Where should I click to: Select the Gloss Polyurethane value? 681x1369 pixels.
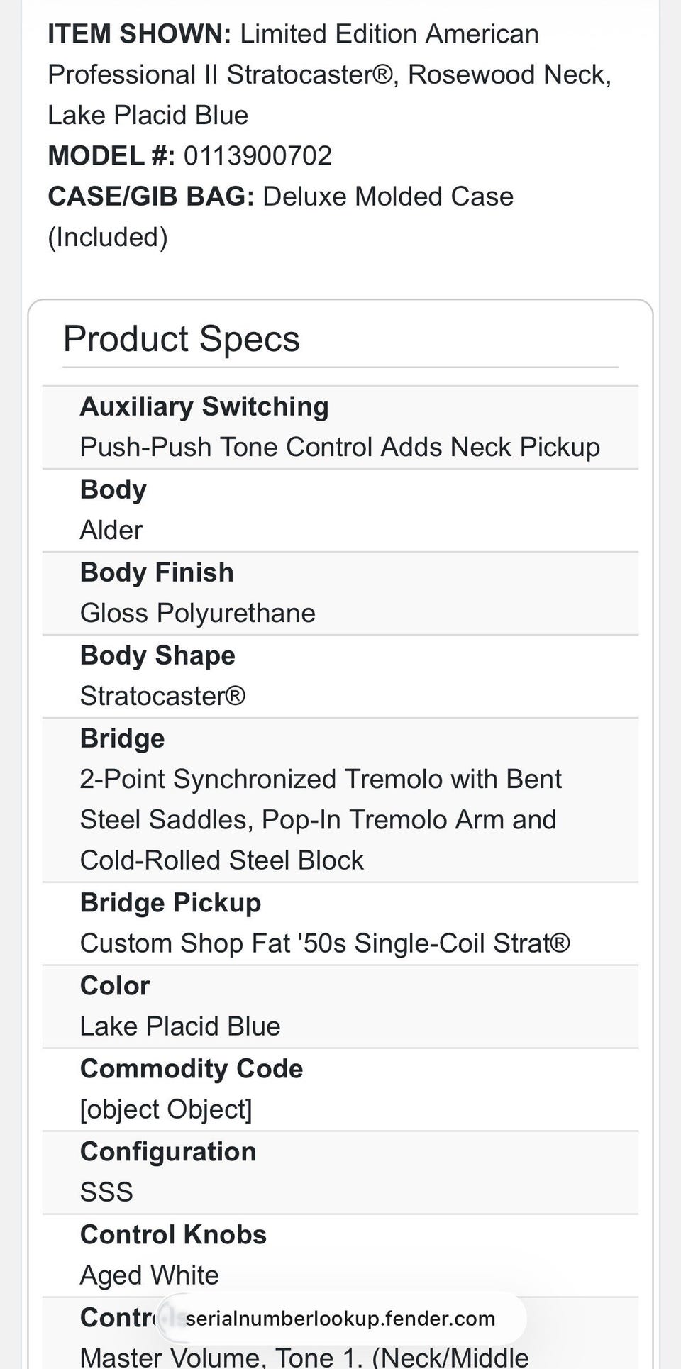coord(197,613)
